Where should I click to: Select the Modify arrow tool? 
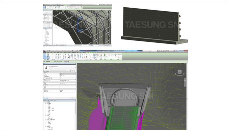pos(45,56)
